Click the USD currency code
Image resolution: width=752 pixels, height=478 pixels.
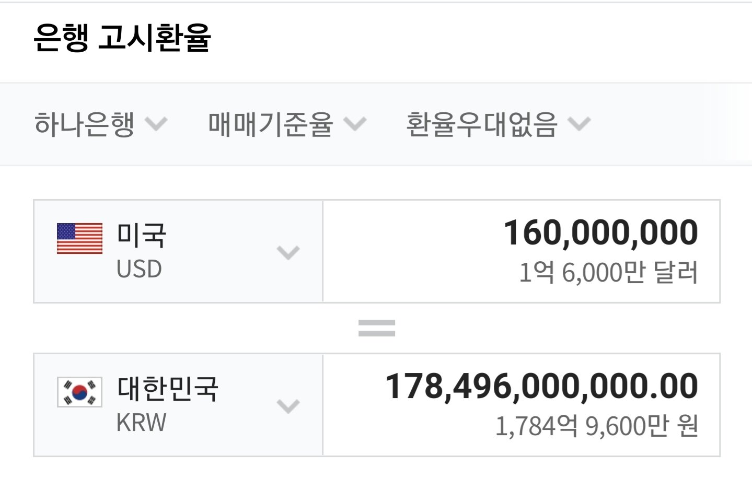click(139, 269)
